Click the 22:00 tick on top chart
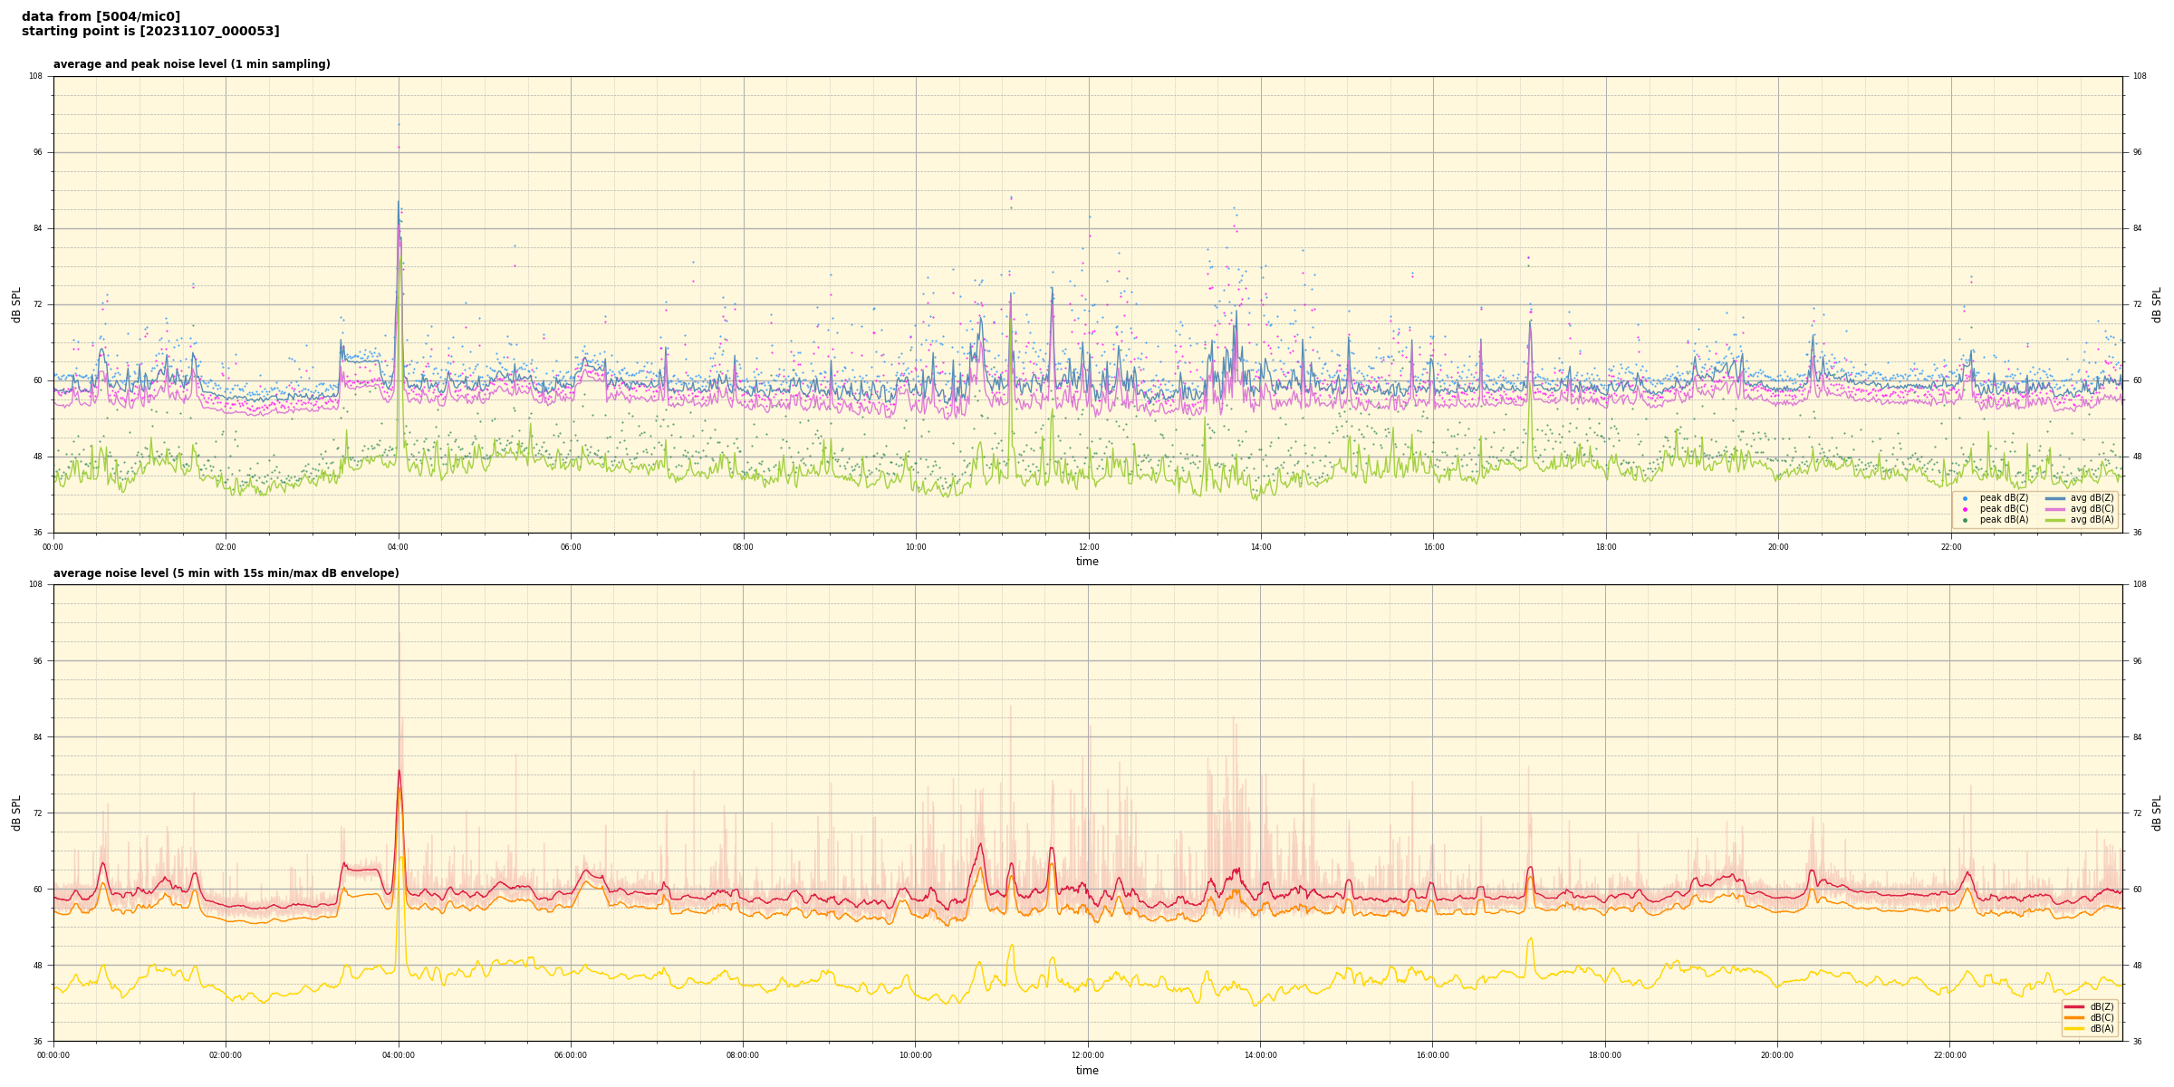This screenshot has height=1087, width=2174. (1951, 547)
